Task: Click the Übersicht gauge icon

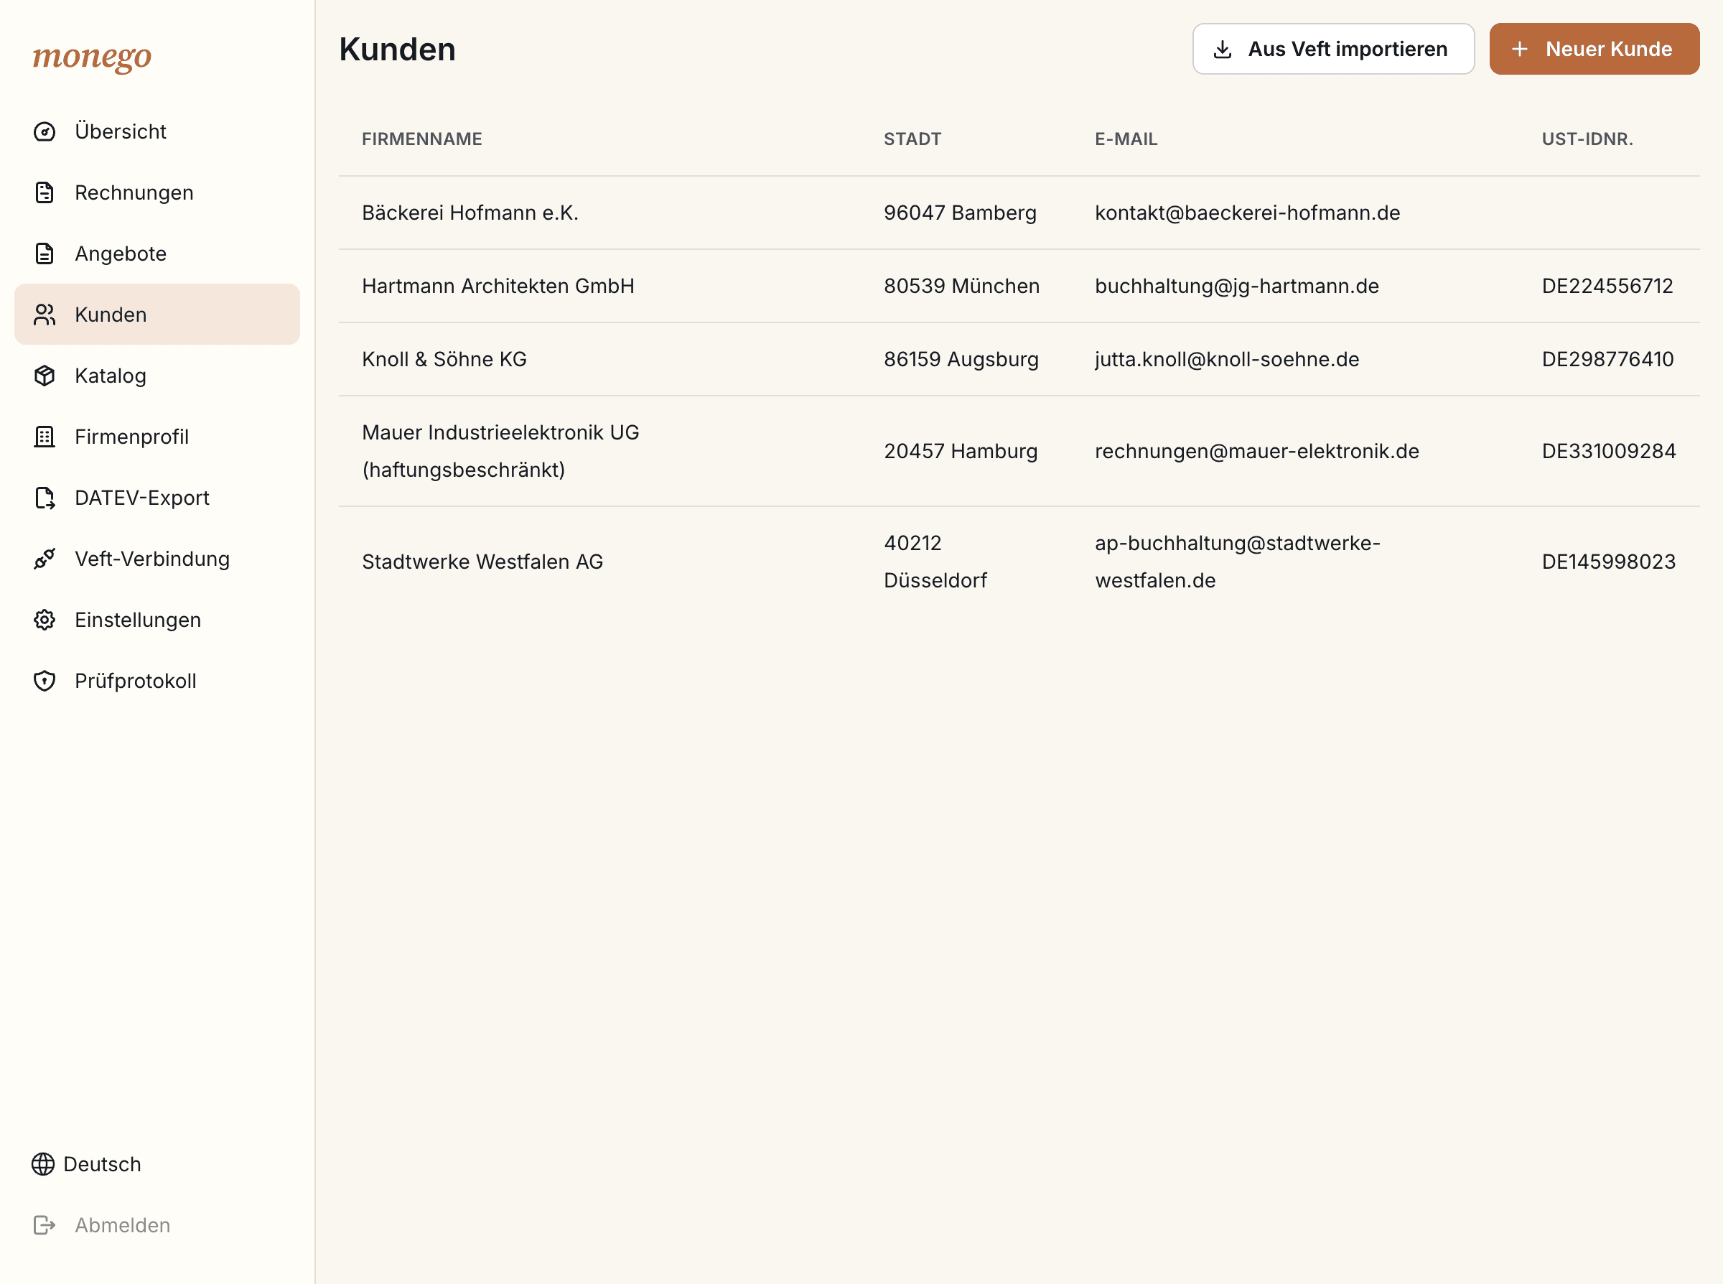Action: [x=45, y=131]
